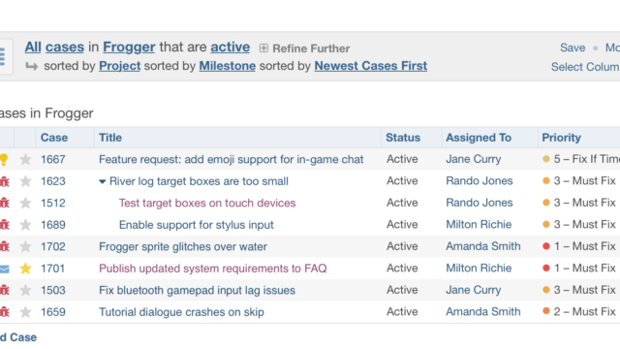Click Save to save the filter

click(x=573, y=48)
